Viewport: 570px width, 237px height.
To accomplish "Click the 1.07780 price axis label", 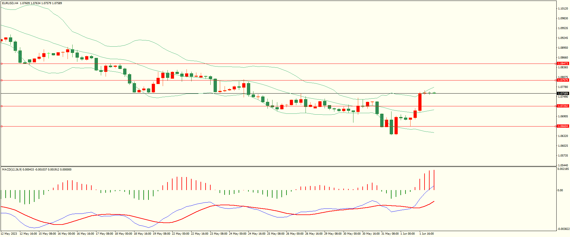I will [x=563, y=87].
